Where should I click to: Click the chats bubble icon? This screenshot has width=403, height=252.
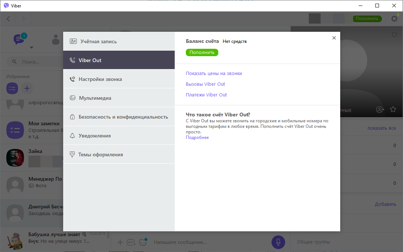click(x=19, y=39)
